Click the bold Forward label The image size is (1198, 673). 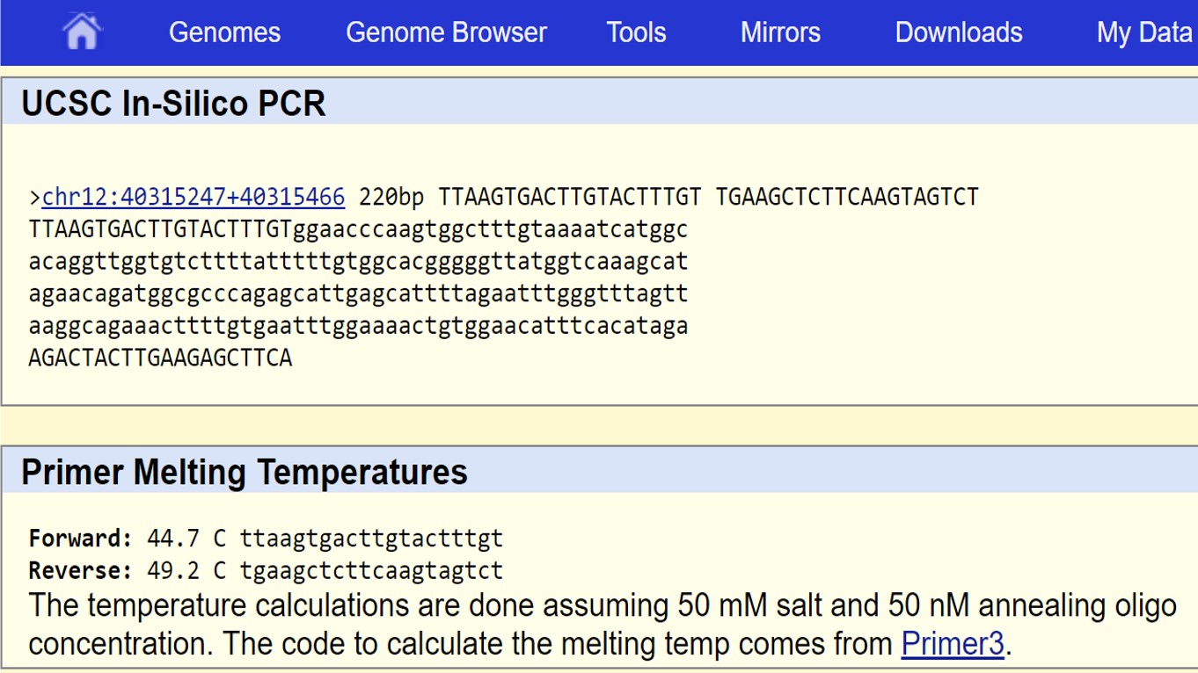point(80,538)
